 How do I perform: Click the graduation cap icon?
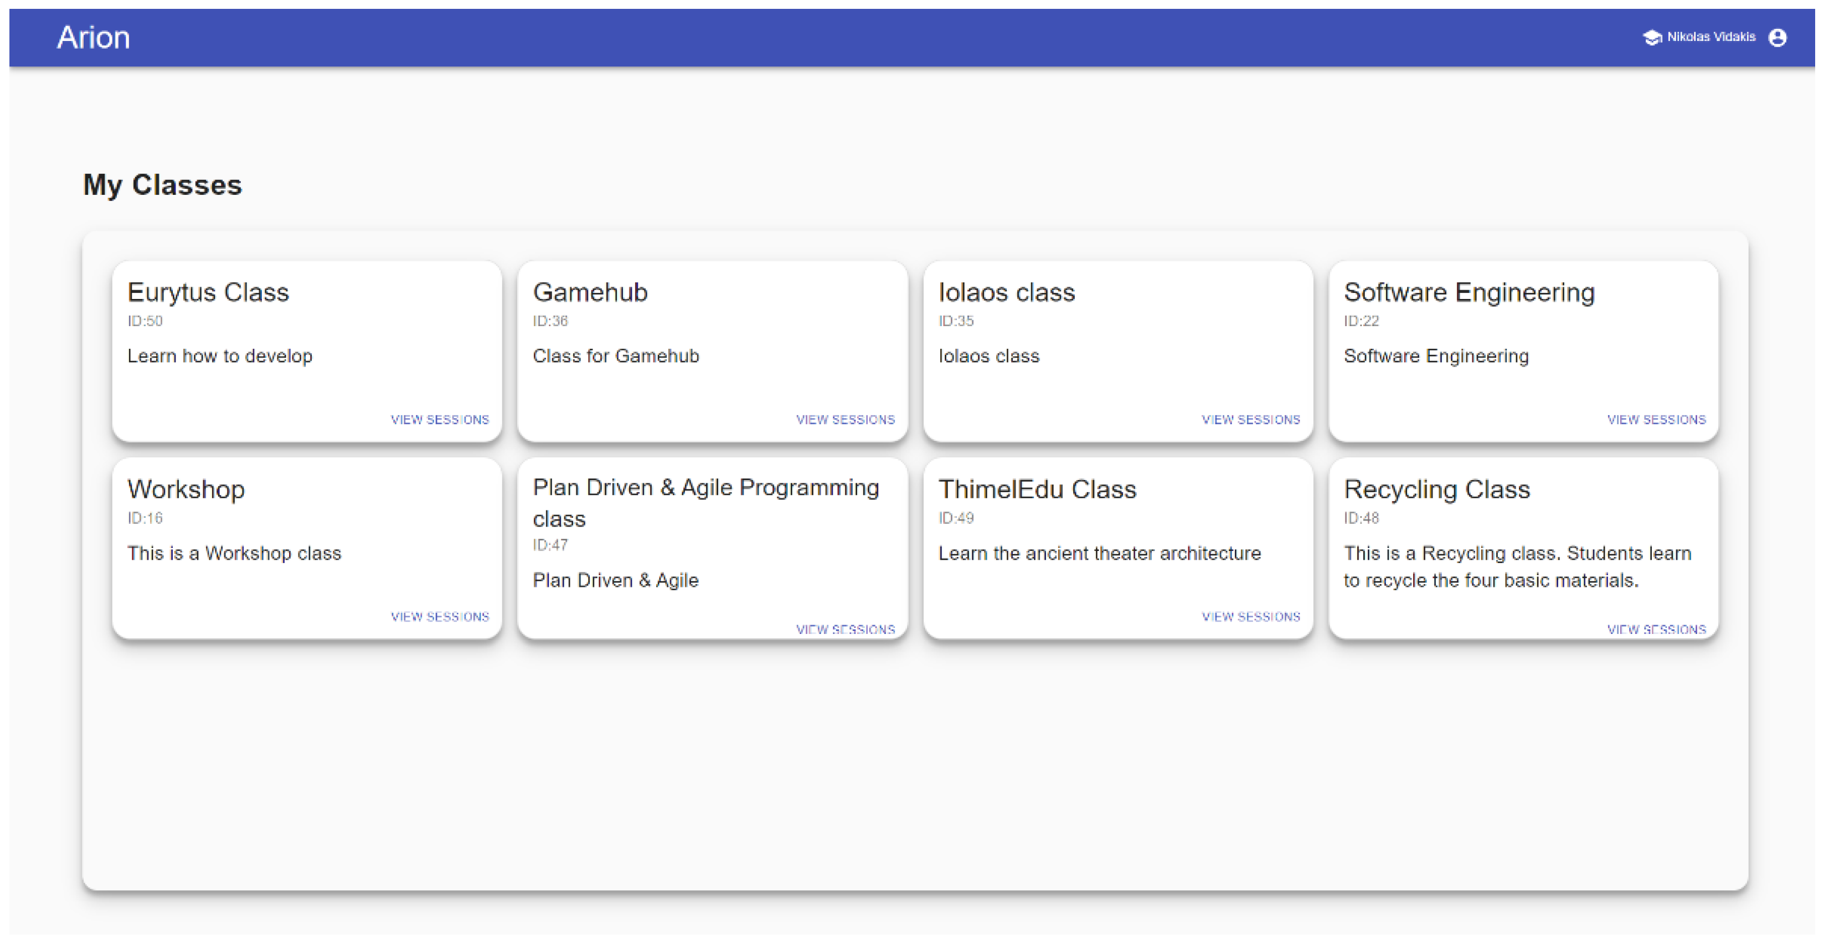1651,38
